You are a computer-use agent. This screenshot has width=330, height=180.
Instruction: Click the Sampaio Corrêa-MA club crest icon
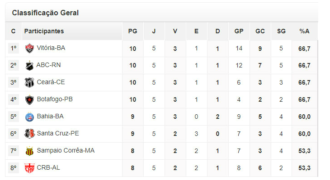coord(29,151)
